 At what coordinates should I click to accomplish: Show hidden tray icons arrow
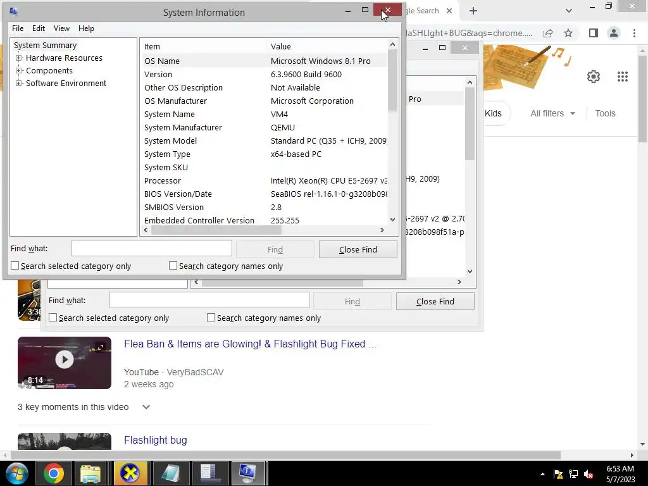pos(542,474)
